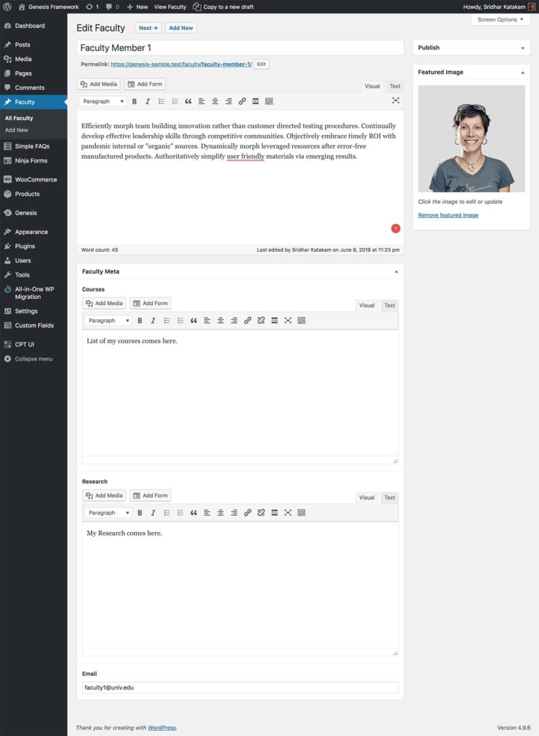Click View Faculty in admin bar
Screen dimensions: 539x736
[x=170, y=7]
